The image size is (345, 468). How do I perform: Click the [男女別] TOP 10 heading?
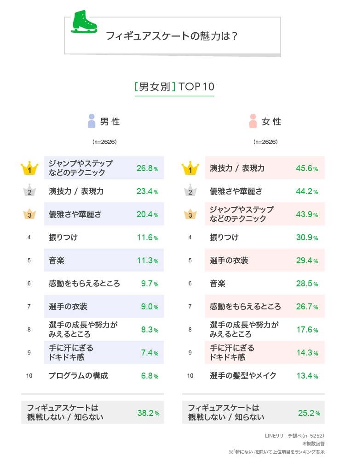click(x=174, y=87)
